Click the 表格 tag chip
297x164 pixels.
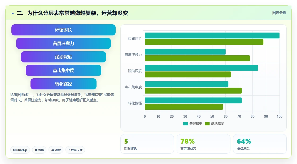tap(39, 150)
